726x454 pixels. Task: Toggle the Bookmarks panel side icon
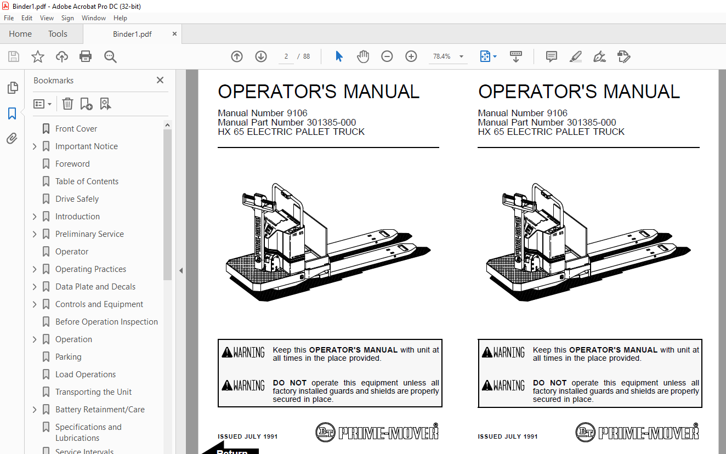point(12,113)
